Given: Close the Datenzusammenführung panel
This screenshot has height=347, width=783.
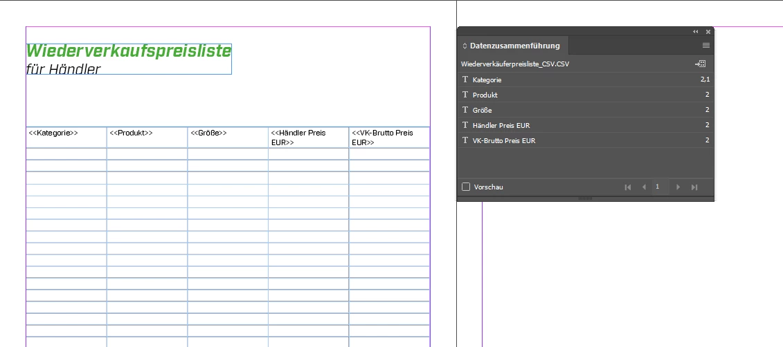Looking at the screenshot, I should click(708, 31).
